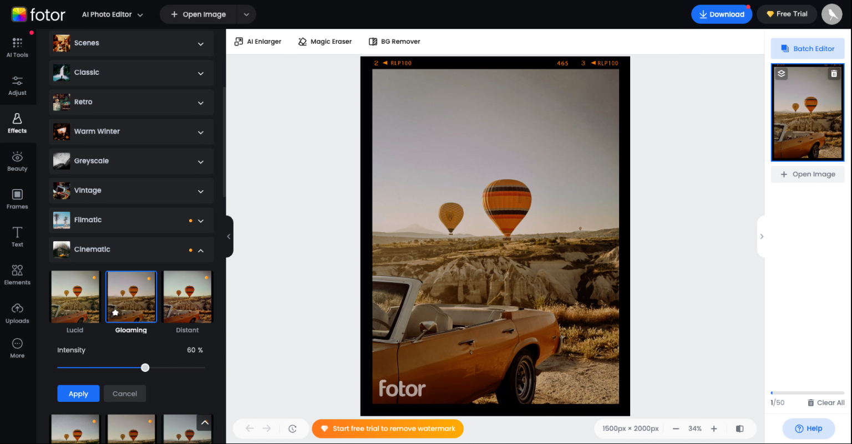
Task: Collapse the Cinematic effects category
Action: (200, 249)
